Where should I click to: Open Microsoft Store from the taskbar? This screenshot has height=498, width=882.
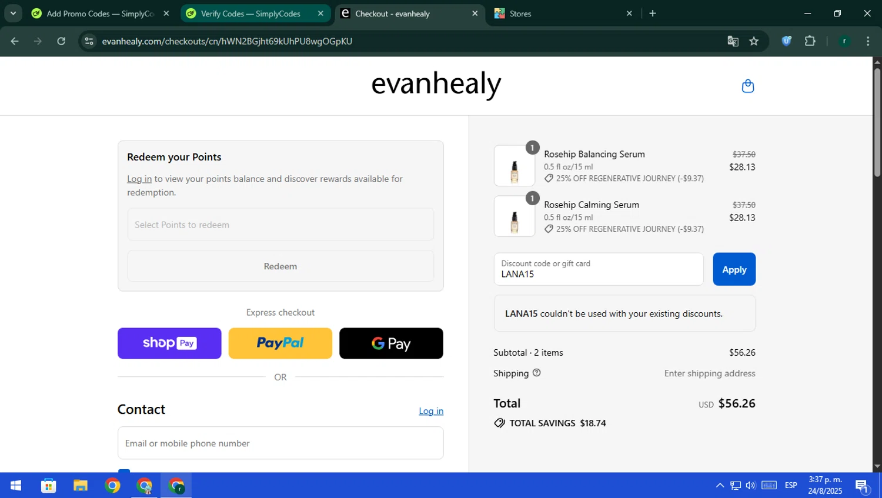[48, 486]
